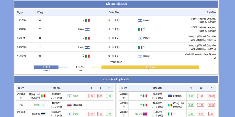Open the Na Uy team link
235x117 pixels.
[x=138, y=114]
